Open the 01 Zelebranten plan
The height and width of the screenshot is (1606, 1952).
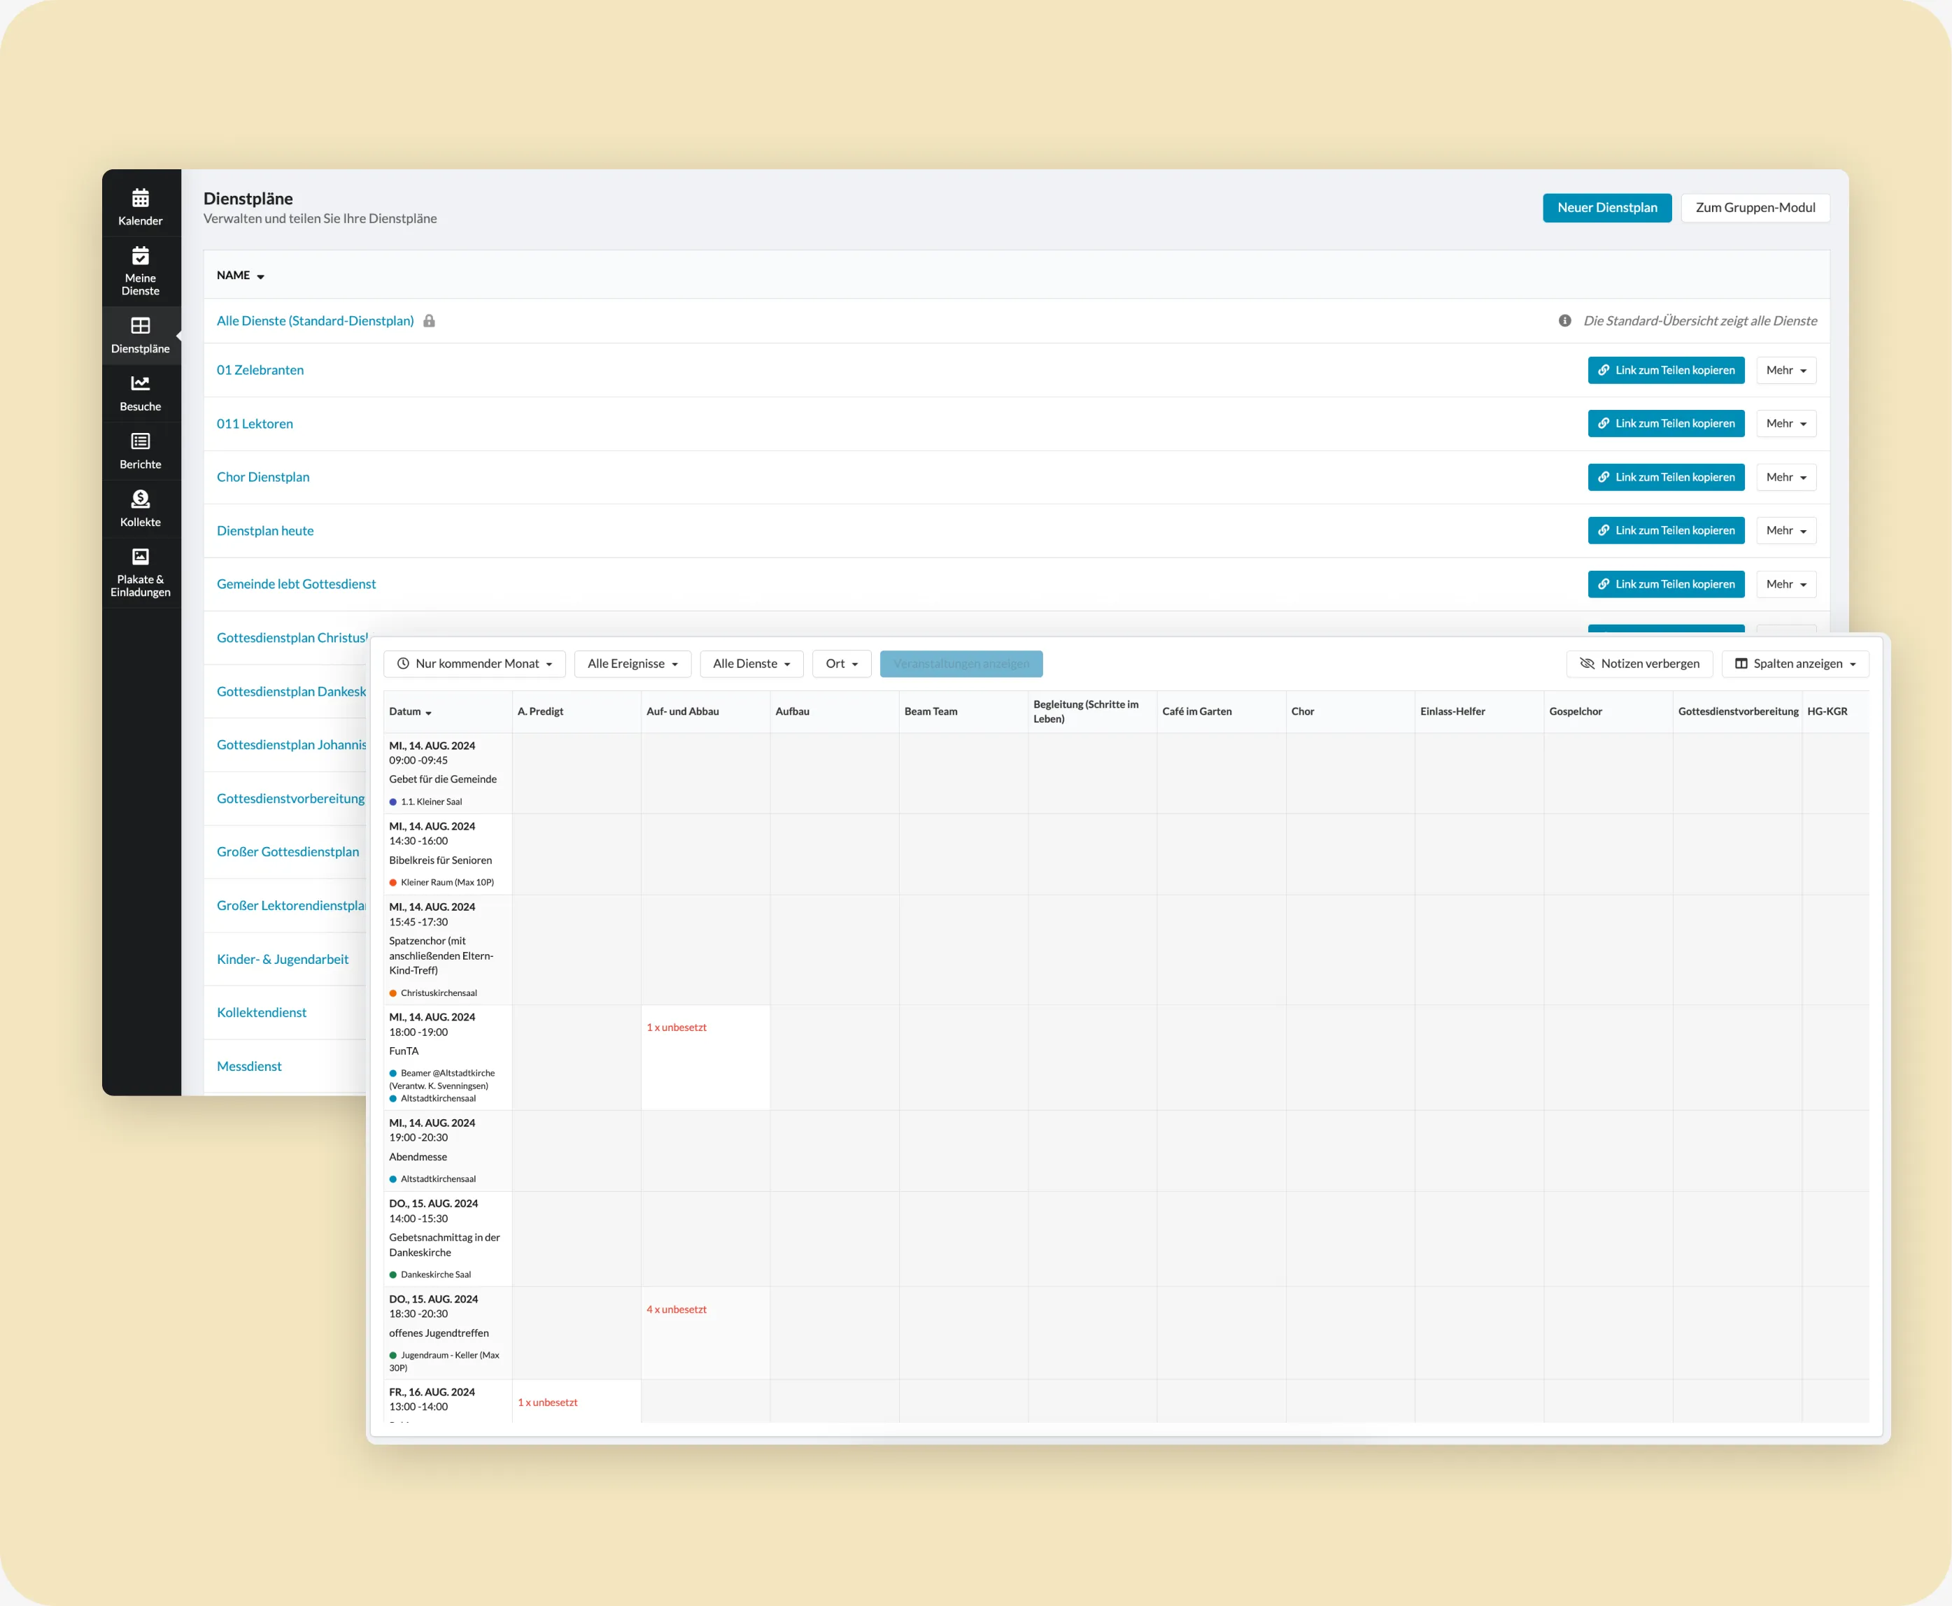click(260, 370)
